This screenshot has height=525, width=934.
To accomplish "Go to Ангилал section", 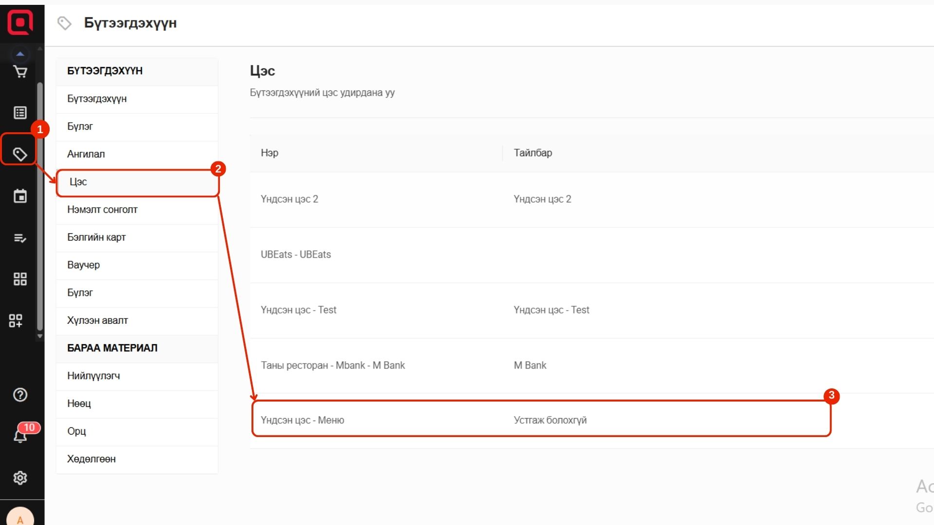I will point(86,154).
